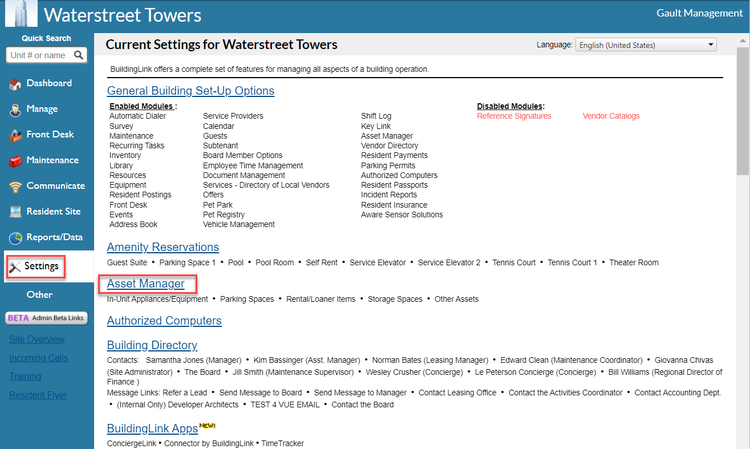Screen dimensions: 750x449
Task: Open the Language dropdown
Action: 646,45
